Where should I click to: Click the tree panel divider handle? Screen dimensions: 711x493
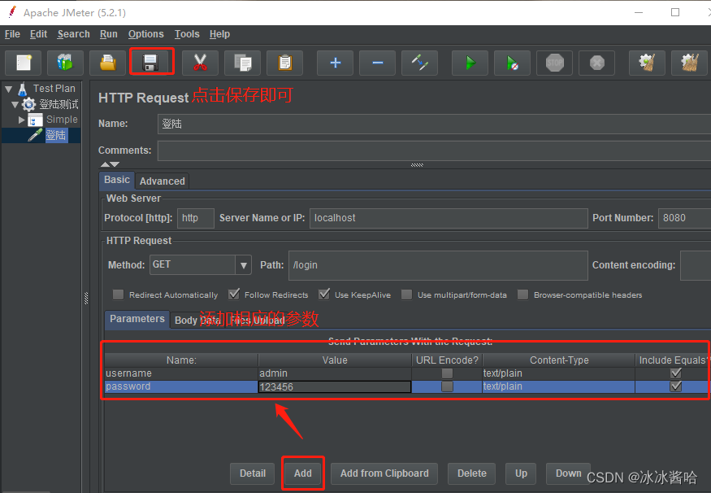(86, 298)
